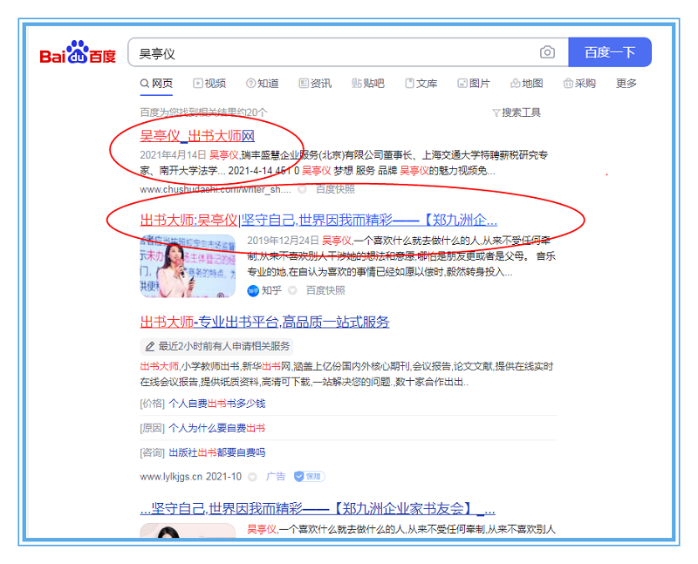Open the 文库 tab

[421, 84]
